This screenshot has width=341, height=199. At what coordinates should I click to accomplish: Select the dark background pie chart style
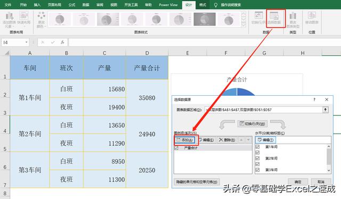coord(205,19)
